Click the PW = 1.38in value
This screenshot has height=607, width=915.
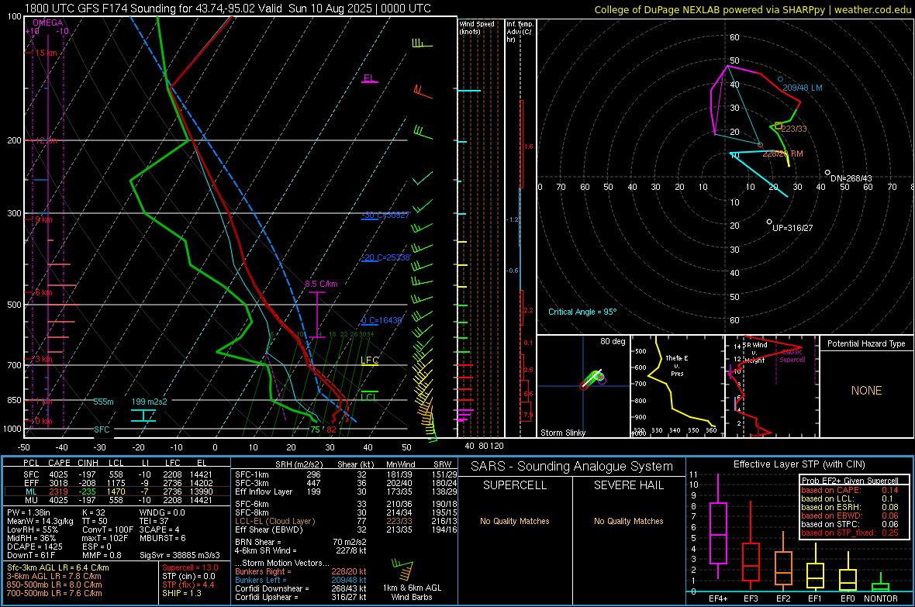[x=29, y=512]
